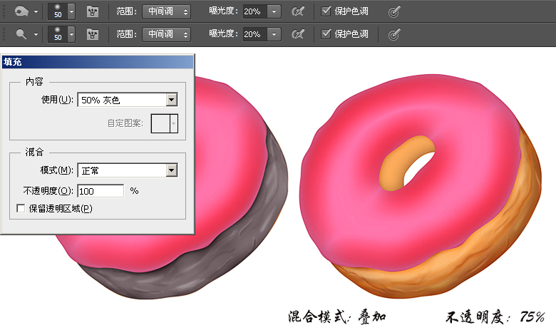Open 模式 正常 blend mode dropdown

click(128, 170)
